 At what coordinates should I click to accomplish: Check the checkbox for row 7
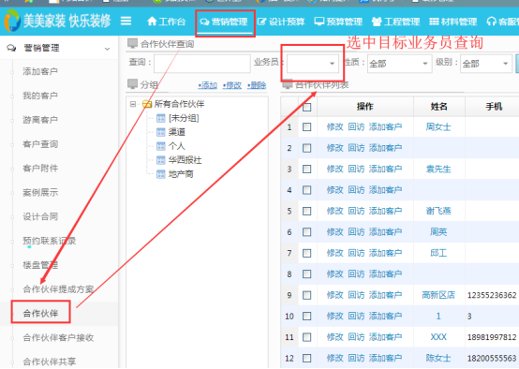click(x=307, y=253)
